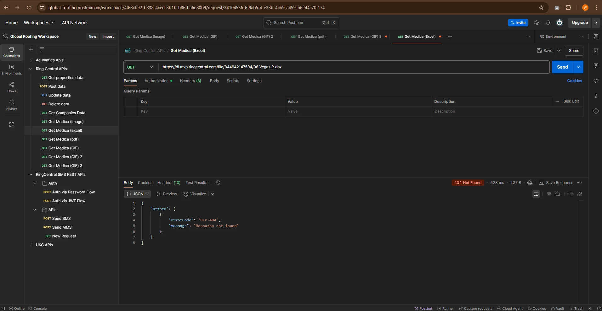Open the notifications bell icon
602x311 pixels.
548,23
